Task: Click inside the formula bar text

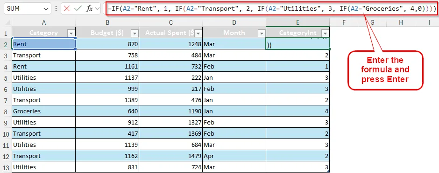Action: coord(272,9)
